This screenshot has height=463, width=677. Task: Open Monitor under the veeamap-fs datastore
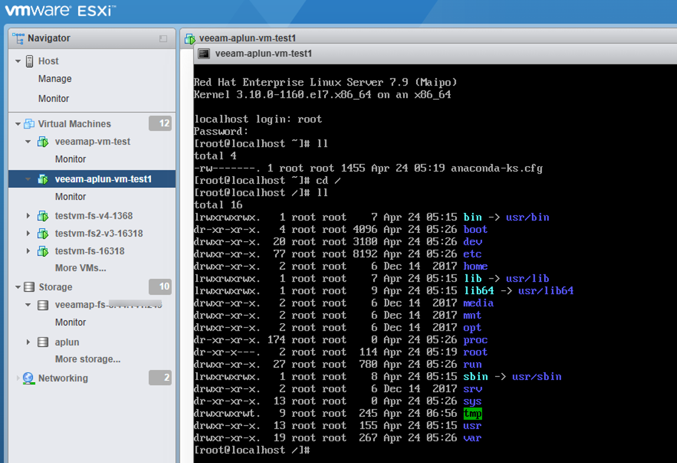click(x=70, y=323)
